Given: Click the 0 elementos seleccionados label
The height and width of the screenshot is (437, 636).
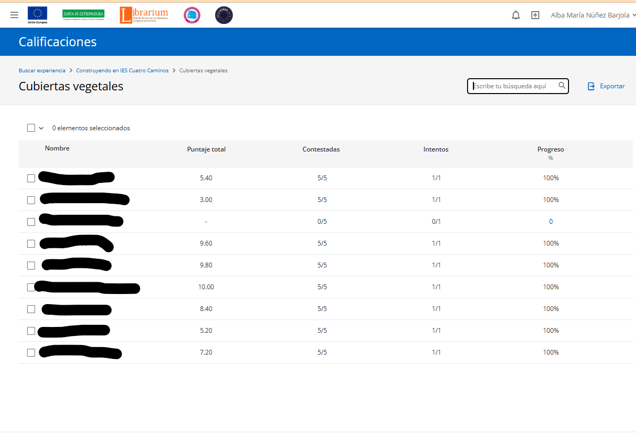Looking at the screenshot, I should tap(91, 128).
